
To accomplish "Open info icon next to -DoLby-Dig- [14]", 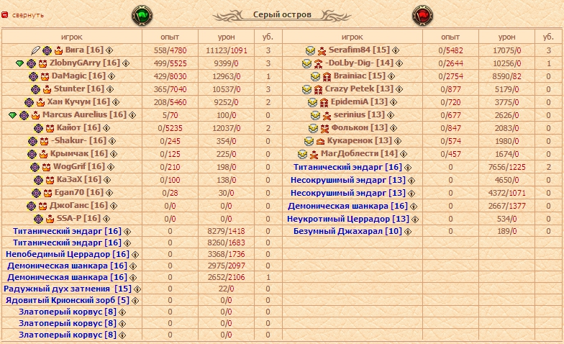I will point(399,63).
